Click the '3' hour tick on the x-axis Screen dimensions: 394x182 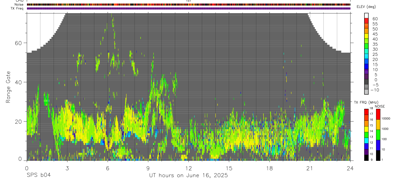tap(67, 168)
